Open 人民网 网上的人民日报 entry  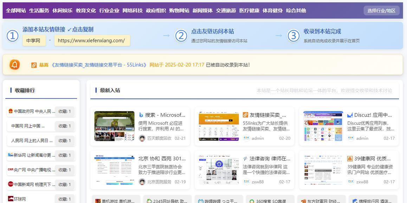pos(32,141)
